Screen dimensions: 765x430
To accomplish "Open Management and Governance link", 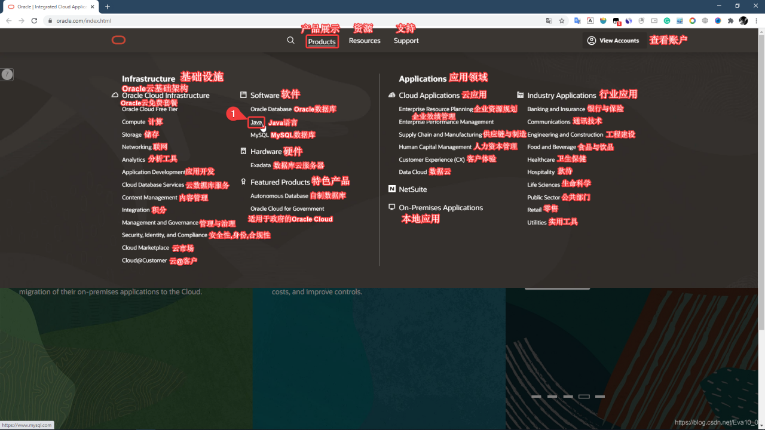I will 160,223.
